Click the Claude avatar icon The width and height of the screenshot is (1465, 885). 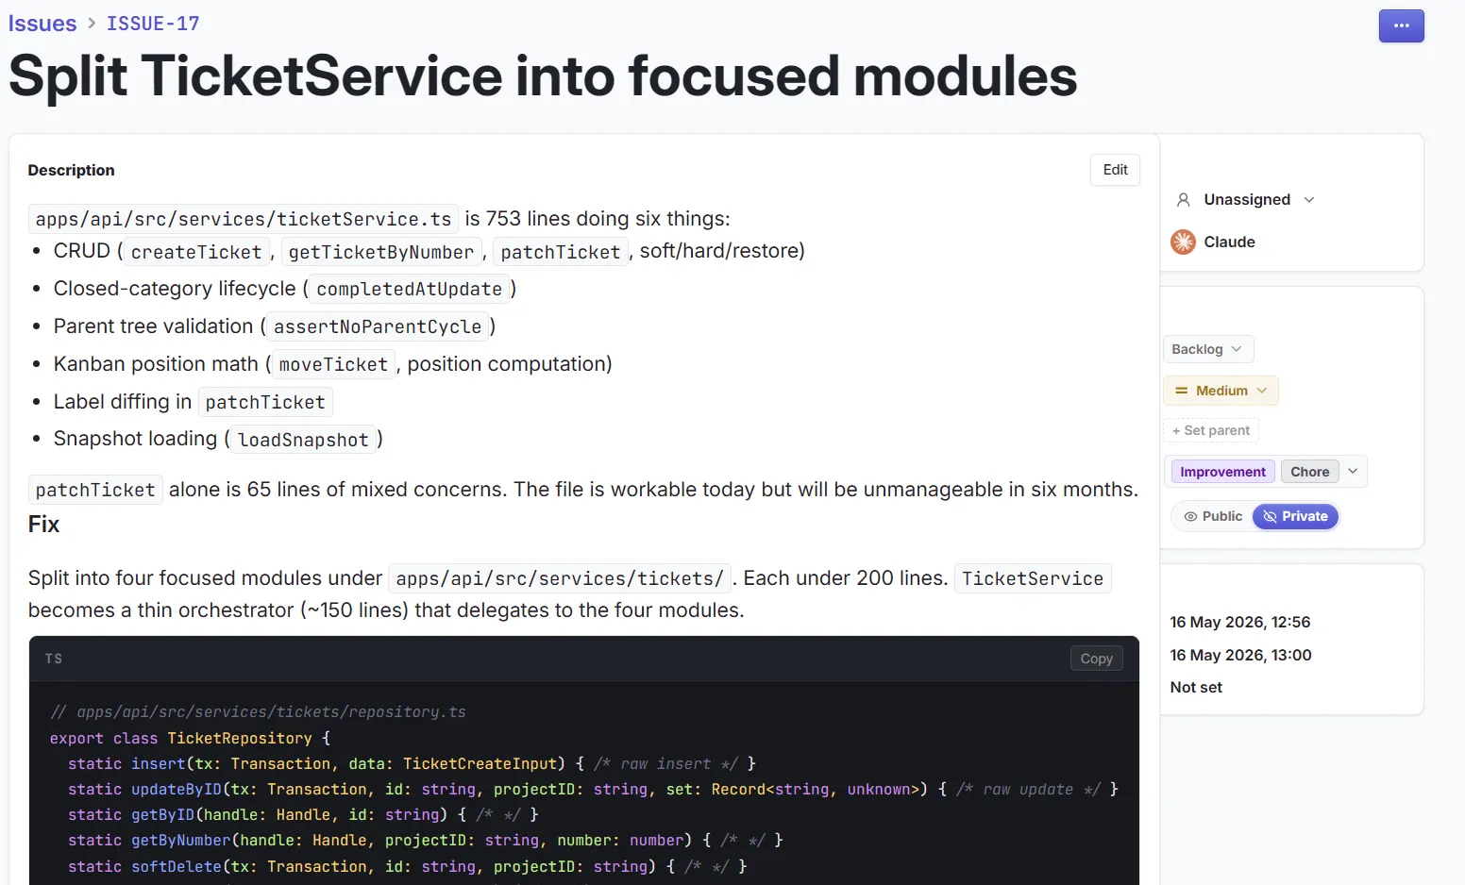click(x=1183, y=242)
